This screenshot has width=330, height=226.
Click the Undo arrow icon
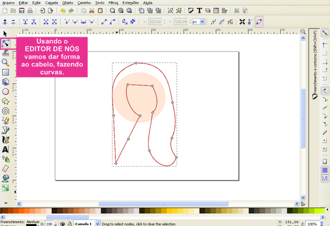pos(63,10)
